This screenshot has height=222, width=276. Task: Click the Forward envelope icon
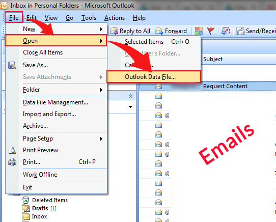click(x=159, y=31)
